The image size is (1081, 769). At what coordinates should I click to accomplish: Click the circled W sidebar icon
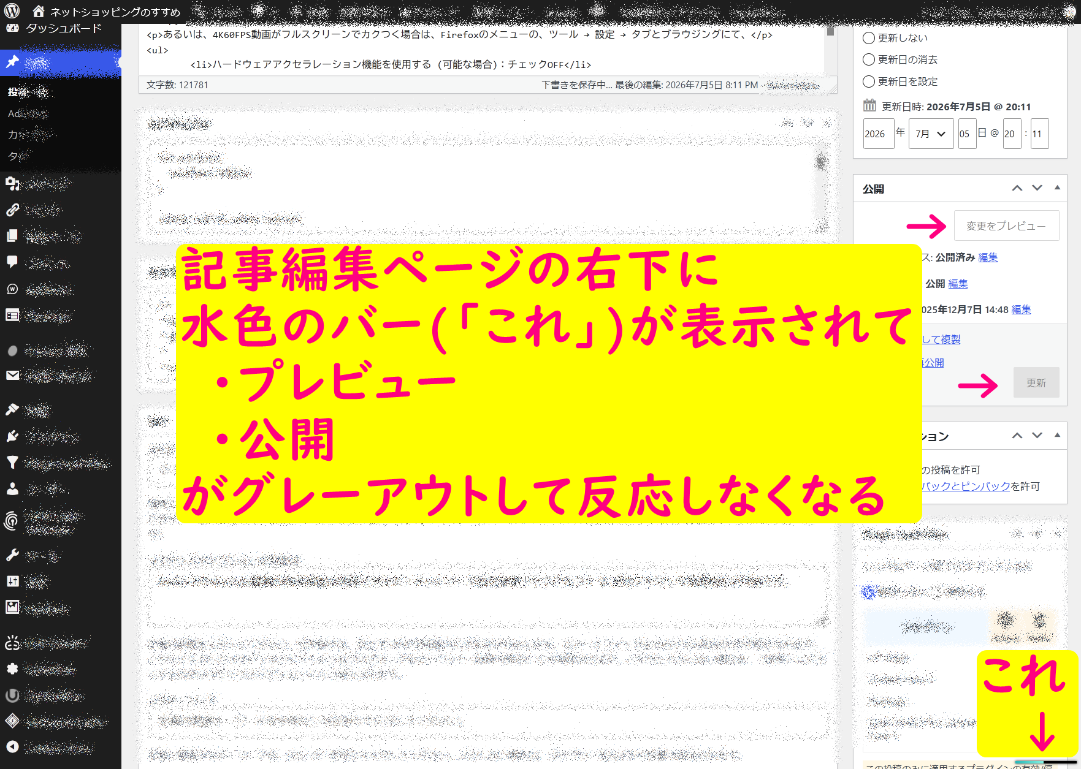coord(12,289)
